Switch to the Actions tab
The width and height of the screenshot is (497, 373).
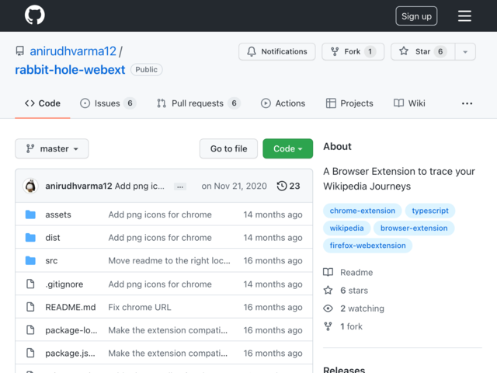pyautogui.click(x=283, y=103)
